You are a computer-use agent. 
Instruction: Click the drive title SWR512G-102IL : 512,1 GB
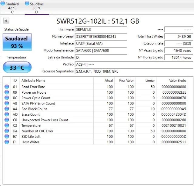coord(98,21)
